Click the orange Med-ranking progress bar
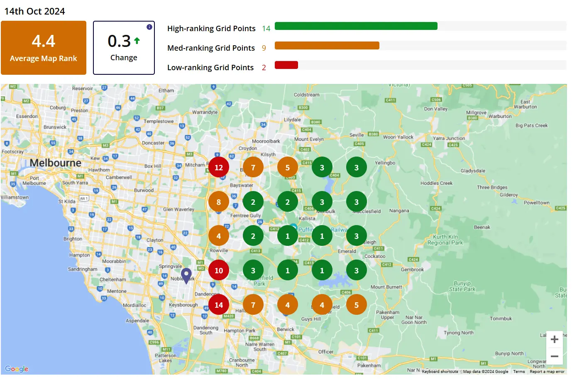The height and width of the screenshot is (380, 572). pos(327,46)
